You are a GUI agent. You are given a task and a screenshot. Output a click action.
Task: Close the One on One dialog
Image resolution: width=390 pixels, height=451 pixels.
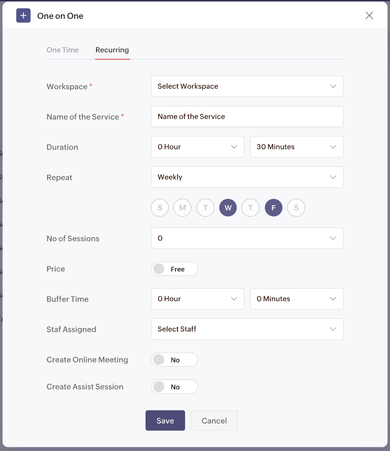tap(369, 16)
